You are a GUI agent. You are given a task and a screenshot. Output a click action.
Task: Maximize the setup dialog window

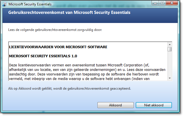click(x=162, y=3)
